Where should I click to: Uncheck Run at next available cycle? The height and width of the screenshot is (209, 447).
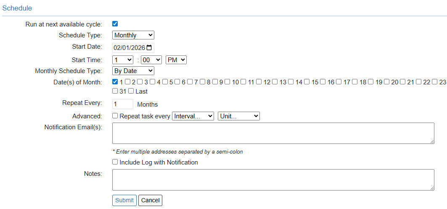tap(115, 24)
